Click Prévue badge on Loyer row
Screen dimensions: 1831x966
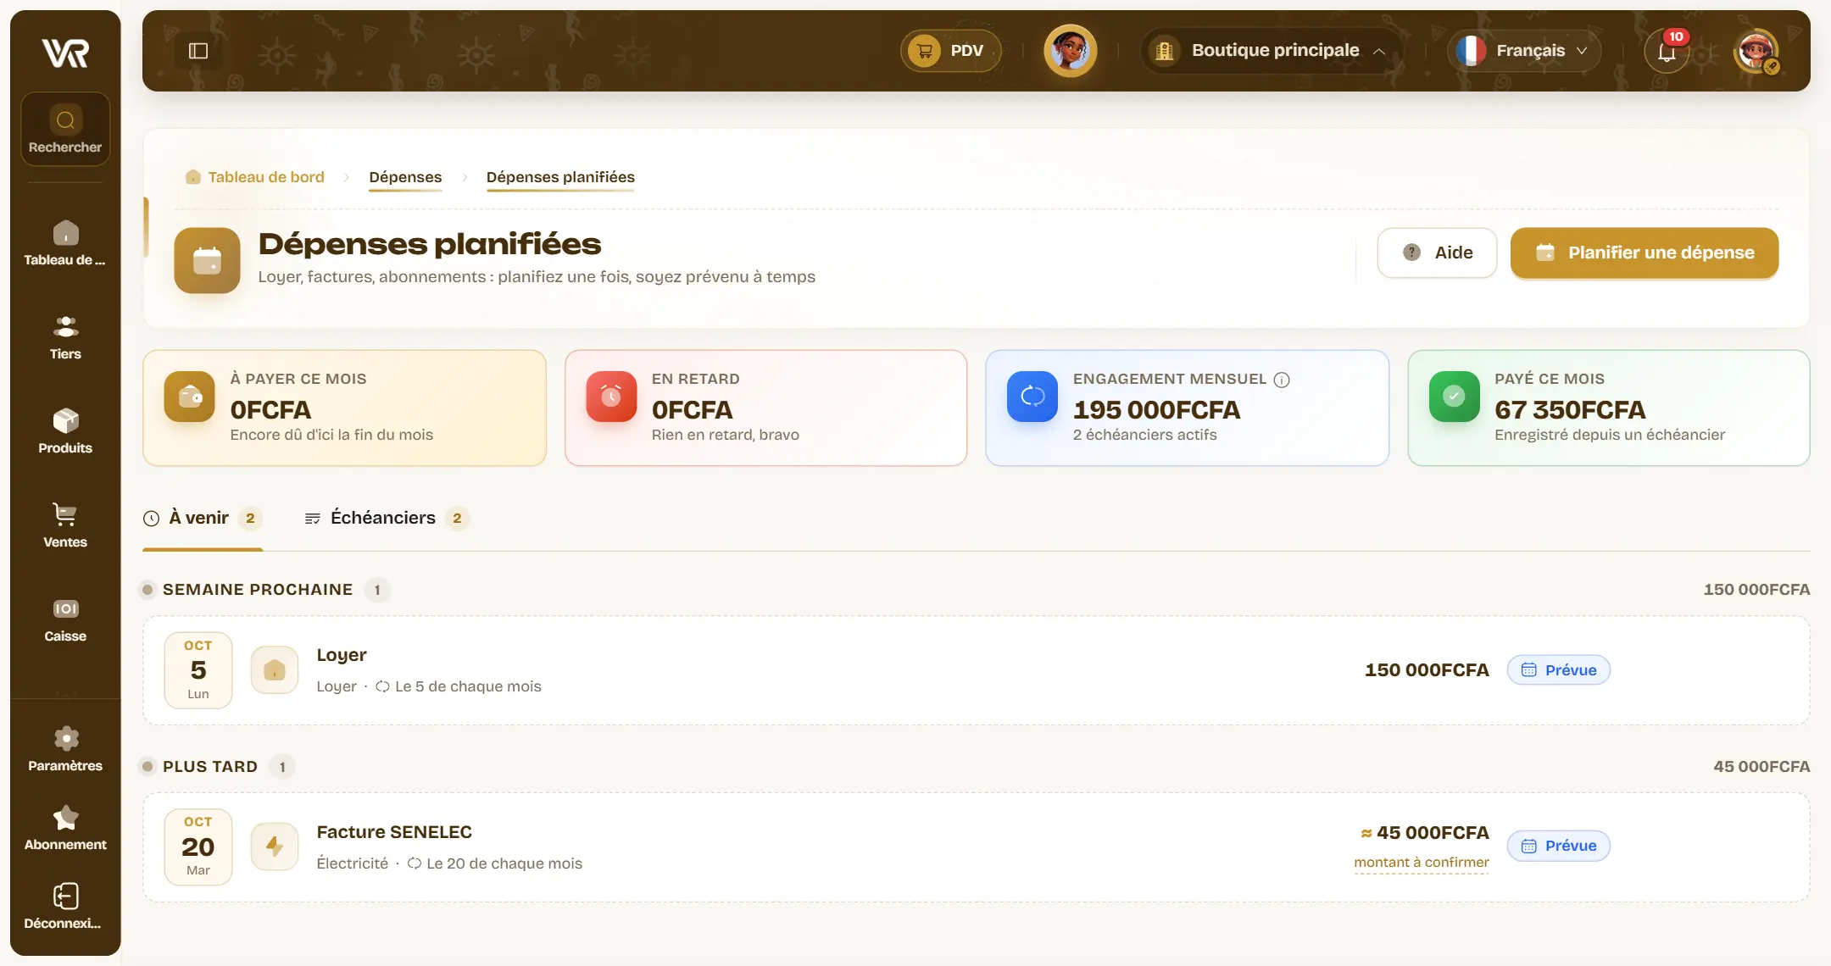[x=1558, y=670]
